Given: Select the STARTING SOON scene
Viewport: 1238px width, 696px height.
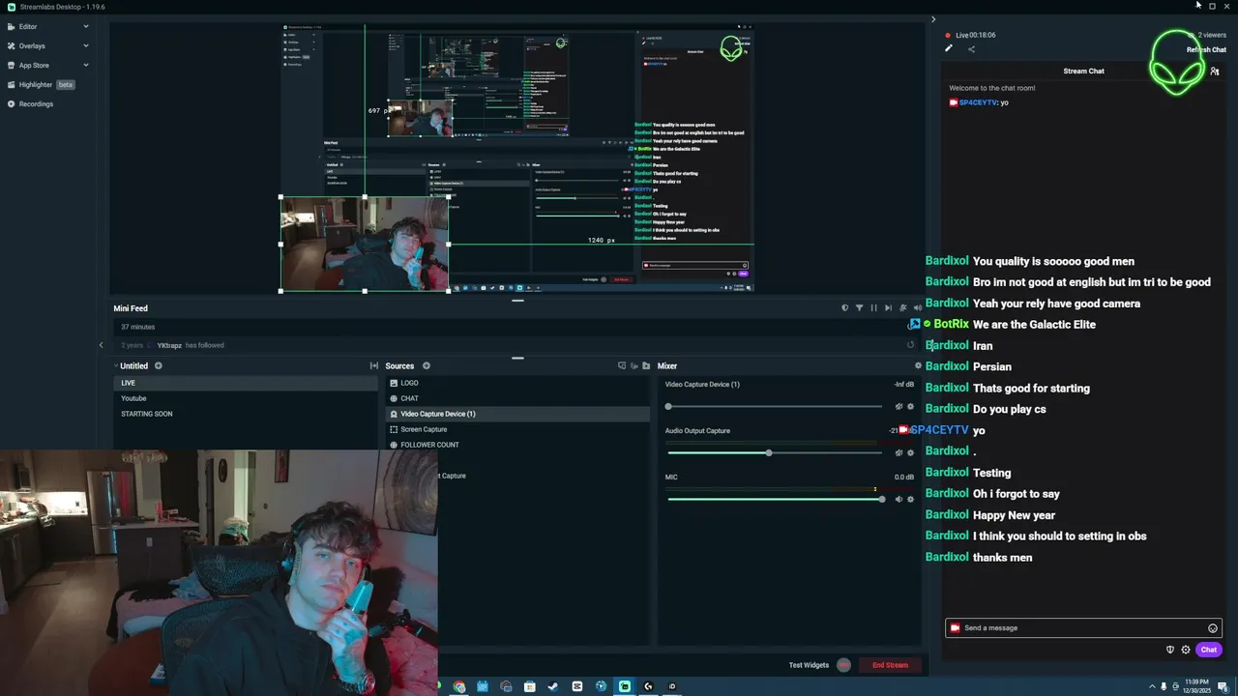Looking at the screenshot, I should click(x=245, y=414).
